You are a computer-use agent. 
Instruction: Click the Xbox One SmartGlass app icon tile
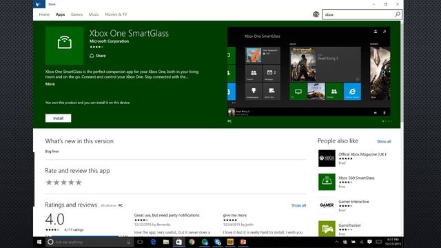64,46
